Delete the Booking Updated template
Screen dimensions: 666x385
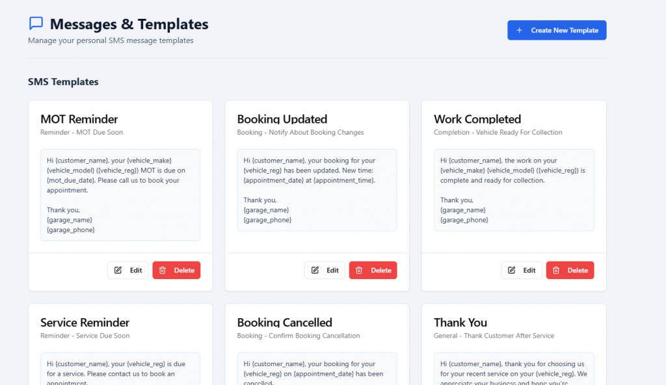[373, 271]
